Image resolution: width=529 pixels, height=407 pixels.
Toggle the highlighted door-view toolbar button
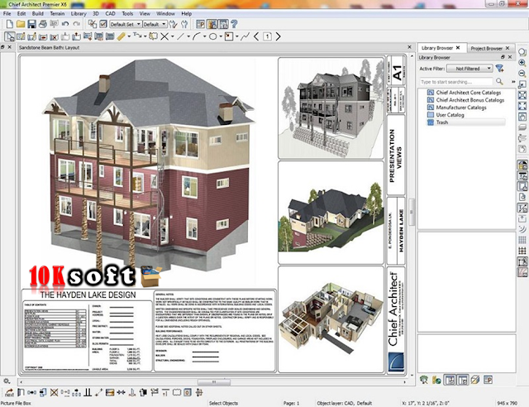point(212,24)
